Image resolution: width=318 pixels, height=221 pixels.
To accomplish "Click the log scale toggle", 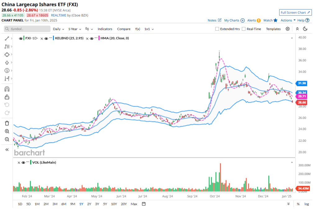I will [307, 204].
